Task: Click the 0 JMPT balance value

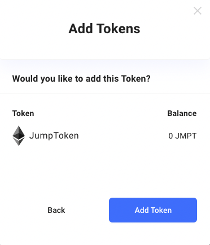Action: [182, 136]
